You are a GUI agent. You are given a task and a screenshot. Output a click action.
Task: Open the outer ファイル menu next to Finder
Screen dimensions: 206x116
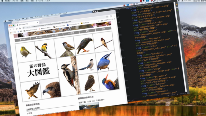coord(15,1)
